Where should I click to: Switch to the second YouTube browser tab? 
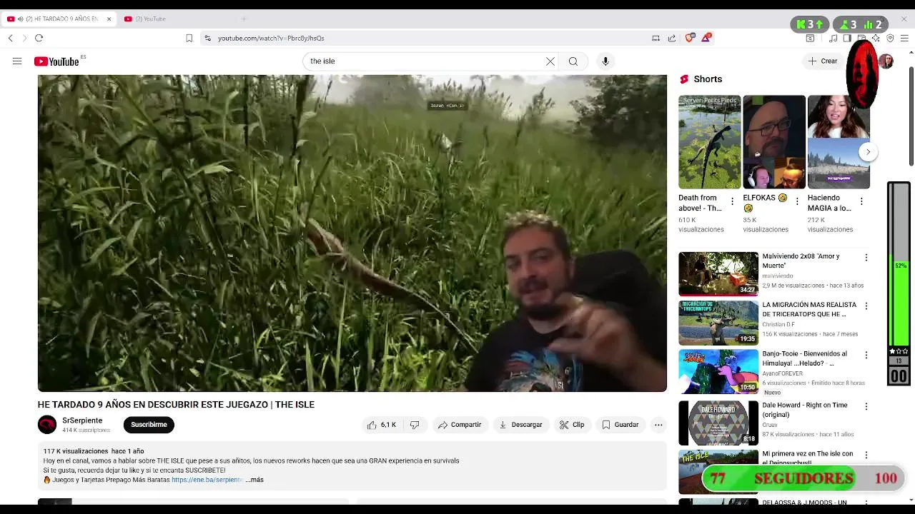tap(175, 19)
